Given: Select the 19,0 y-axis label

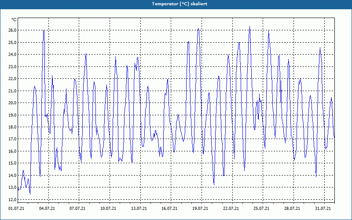Looking at the screenshot, I should tap(13, 115).
